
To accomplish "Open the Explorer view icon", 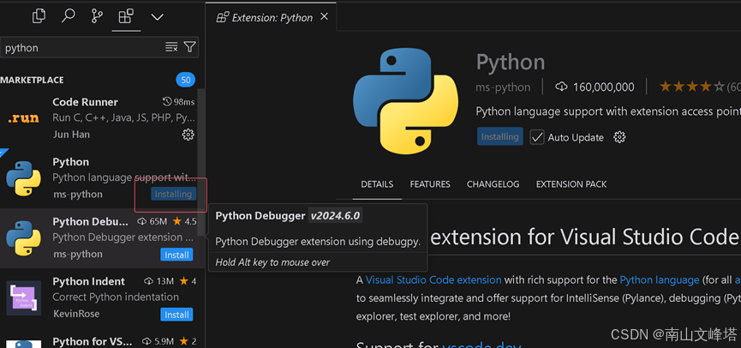I will coord(39,17).
